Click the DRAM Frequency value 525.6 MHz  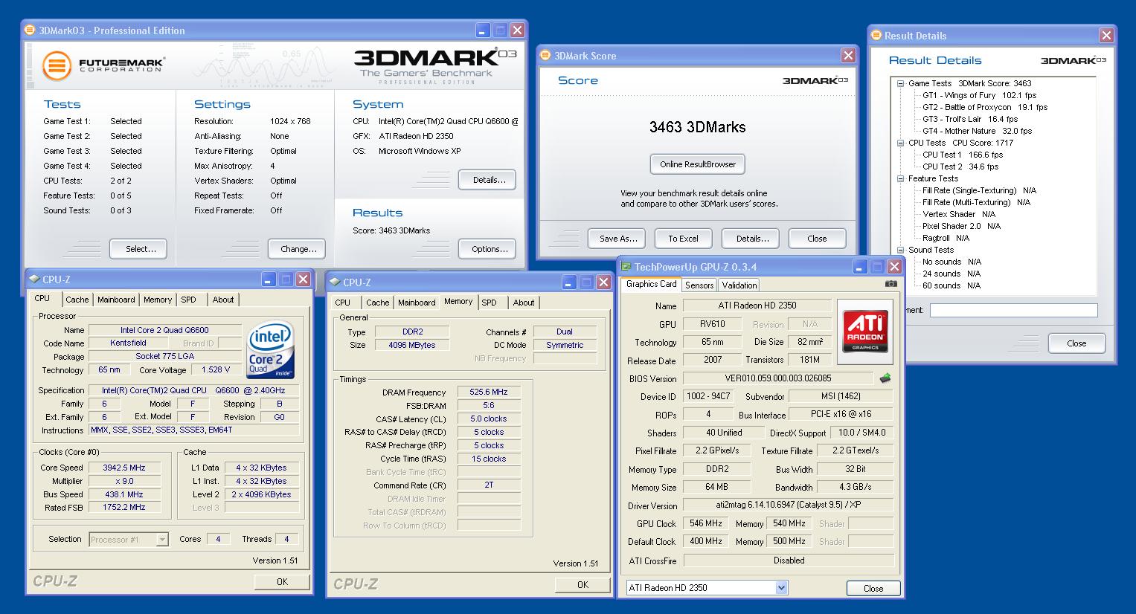489,392
